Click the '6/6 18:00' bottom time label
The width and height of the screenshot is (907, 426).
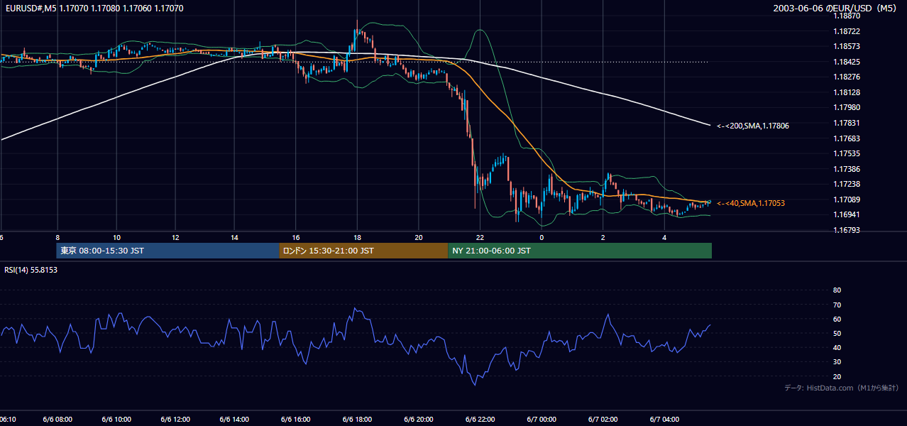[358, 420]
